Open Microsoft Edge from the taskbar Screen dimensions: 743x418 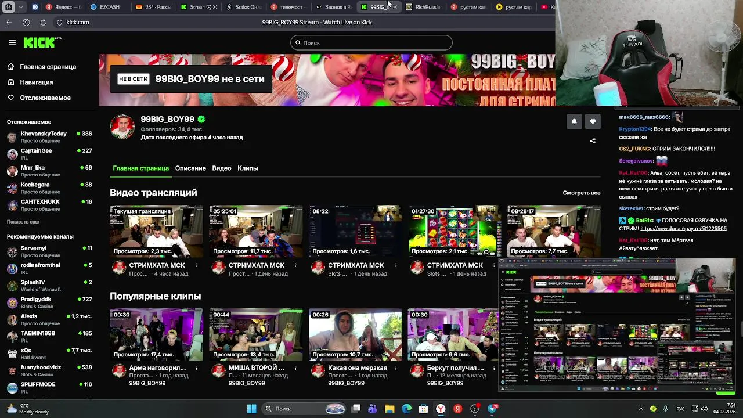point(406,409)
